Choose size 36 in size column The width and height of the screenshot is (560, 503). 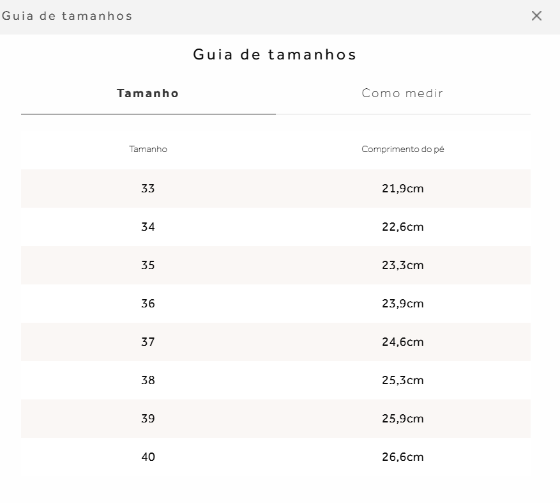click(x=148, y=304)
